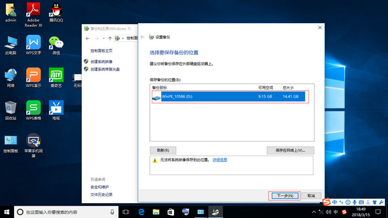Launch Adobe Reader XI shortcut
The image size is (388, 218).
[x=33, y=15]
